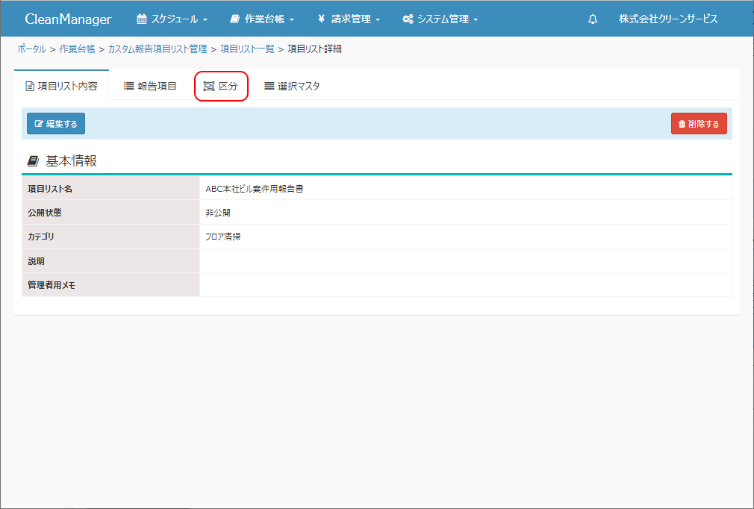Expand the 作業台帳 dropdown caret
The height and width of the screenshot is (509, 754).
click(292, 20)
